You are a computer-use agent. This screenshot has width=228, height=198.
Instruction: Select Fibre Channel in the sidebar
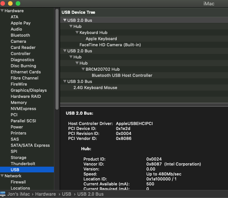point(24,78)
